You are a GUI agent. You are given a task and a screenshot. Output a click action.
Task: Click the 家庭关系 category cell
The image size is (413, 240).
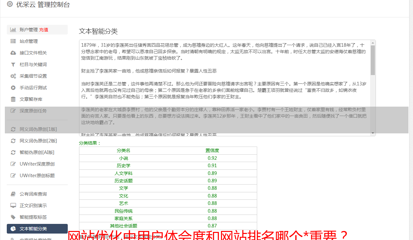124,218
